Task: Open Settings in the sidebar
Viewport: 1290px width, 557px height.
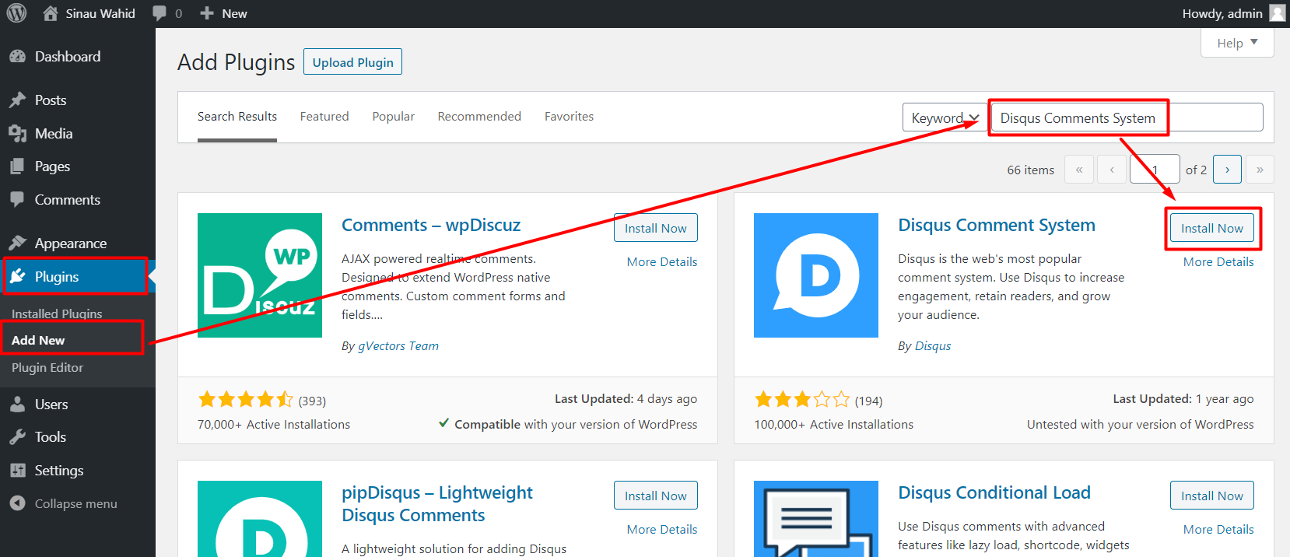Action: (x=58, y=471)
